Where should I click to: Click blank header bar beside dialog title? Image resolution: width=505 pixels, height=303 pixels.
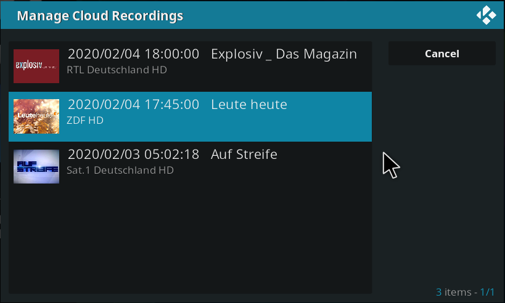(x=329, y=15)
